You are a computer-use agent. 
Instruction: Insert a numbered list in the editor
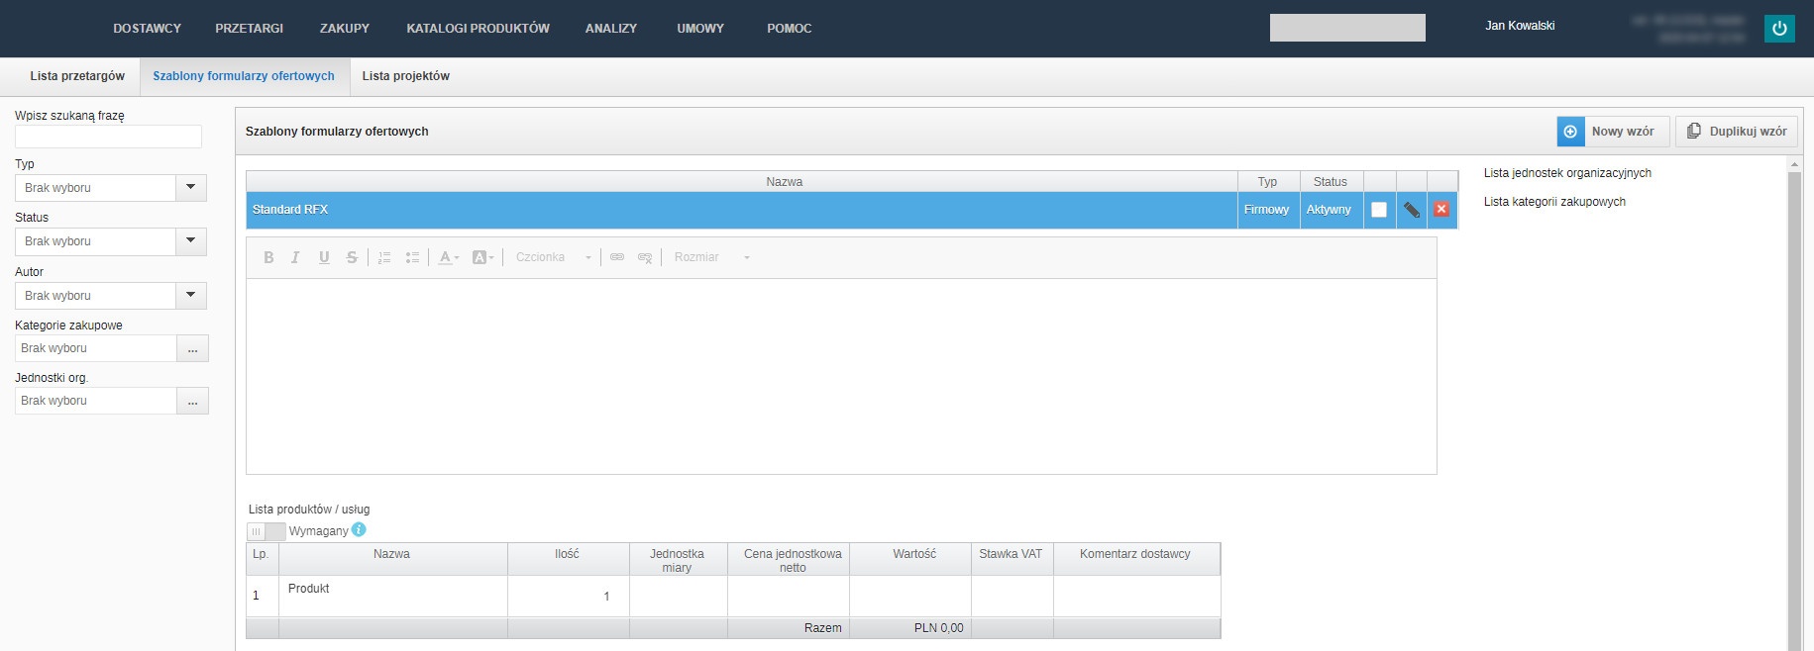[384, 257]
